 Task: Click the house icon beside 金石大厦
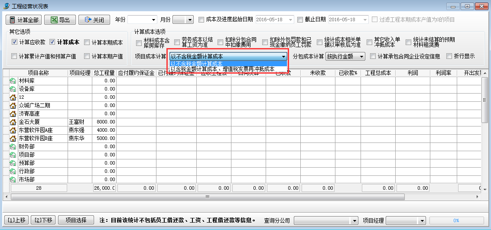coord(13,122)
